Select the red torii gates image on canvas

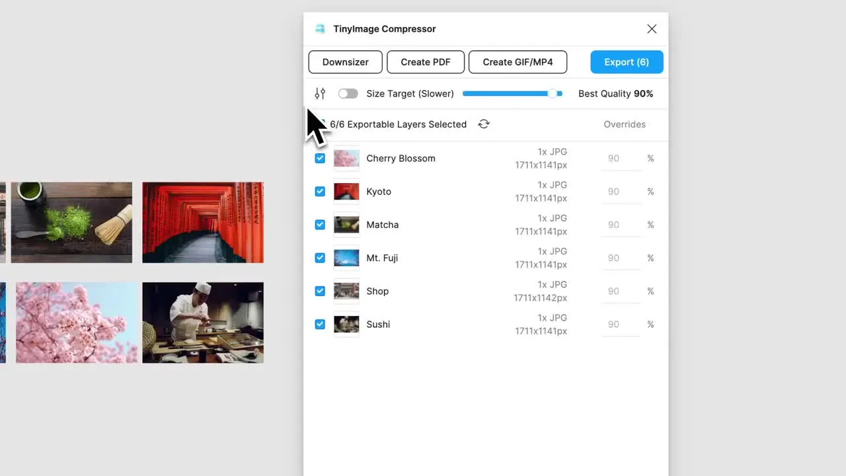(203, 222)
